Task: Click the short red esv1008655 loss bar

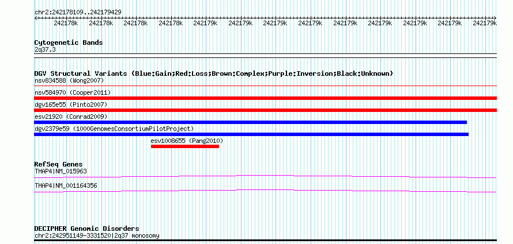Action: point(185,146)
